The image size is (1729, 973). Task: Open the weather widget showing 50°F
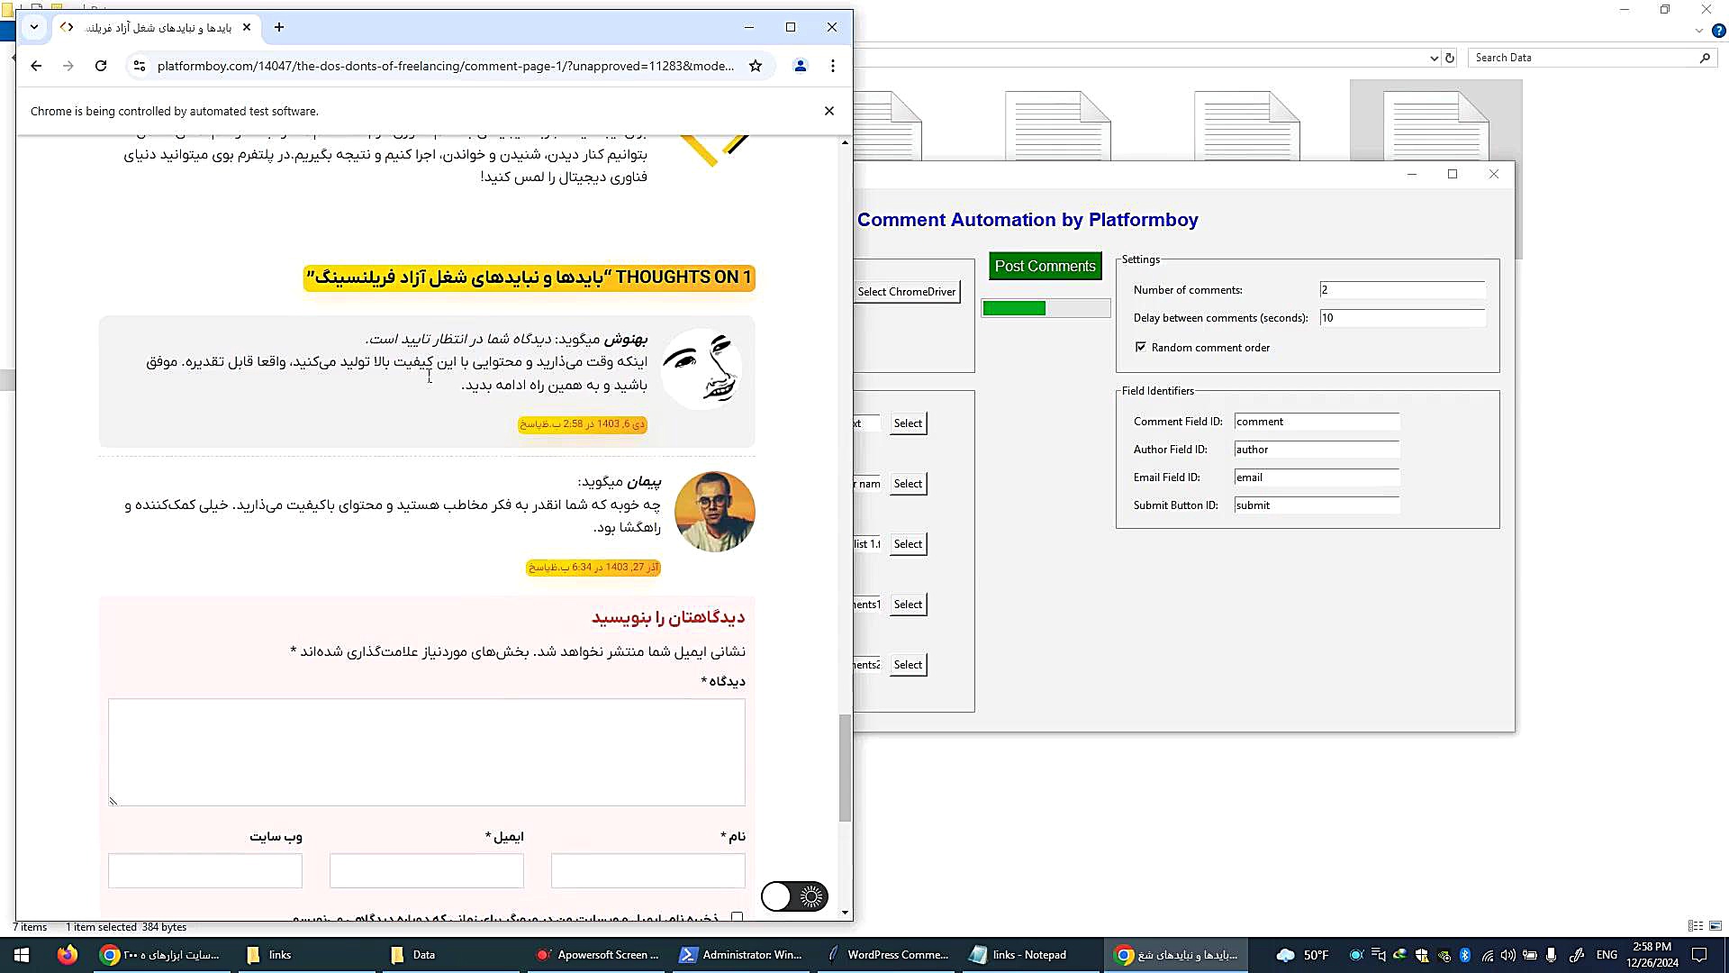click(x=1303, y=955)
